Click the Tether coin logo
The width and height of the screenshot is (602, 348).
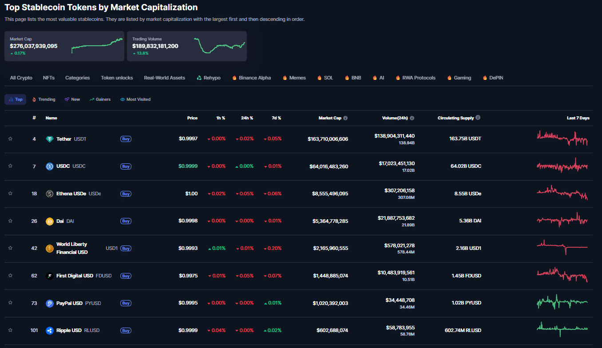pos(50,139)
